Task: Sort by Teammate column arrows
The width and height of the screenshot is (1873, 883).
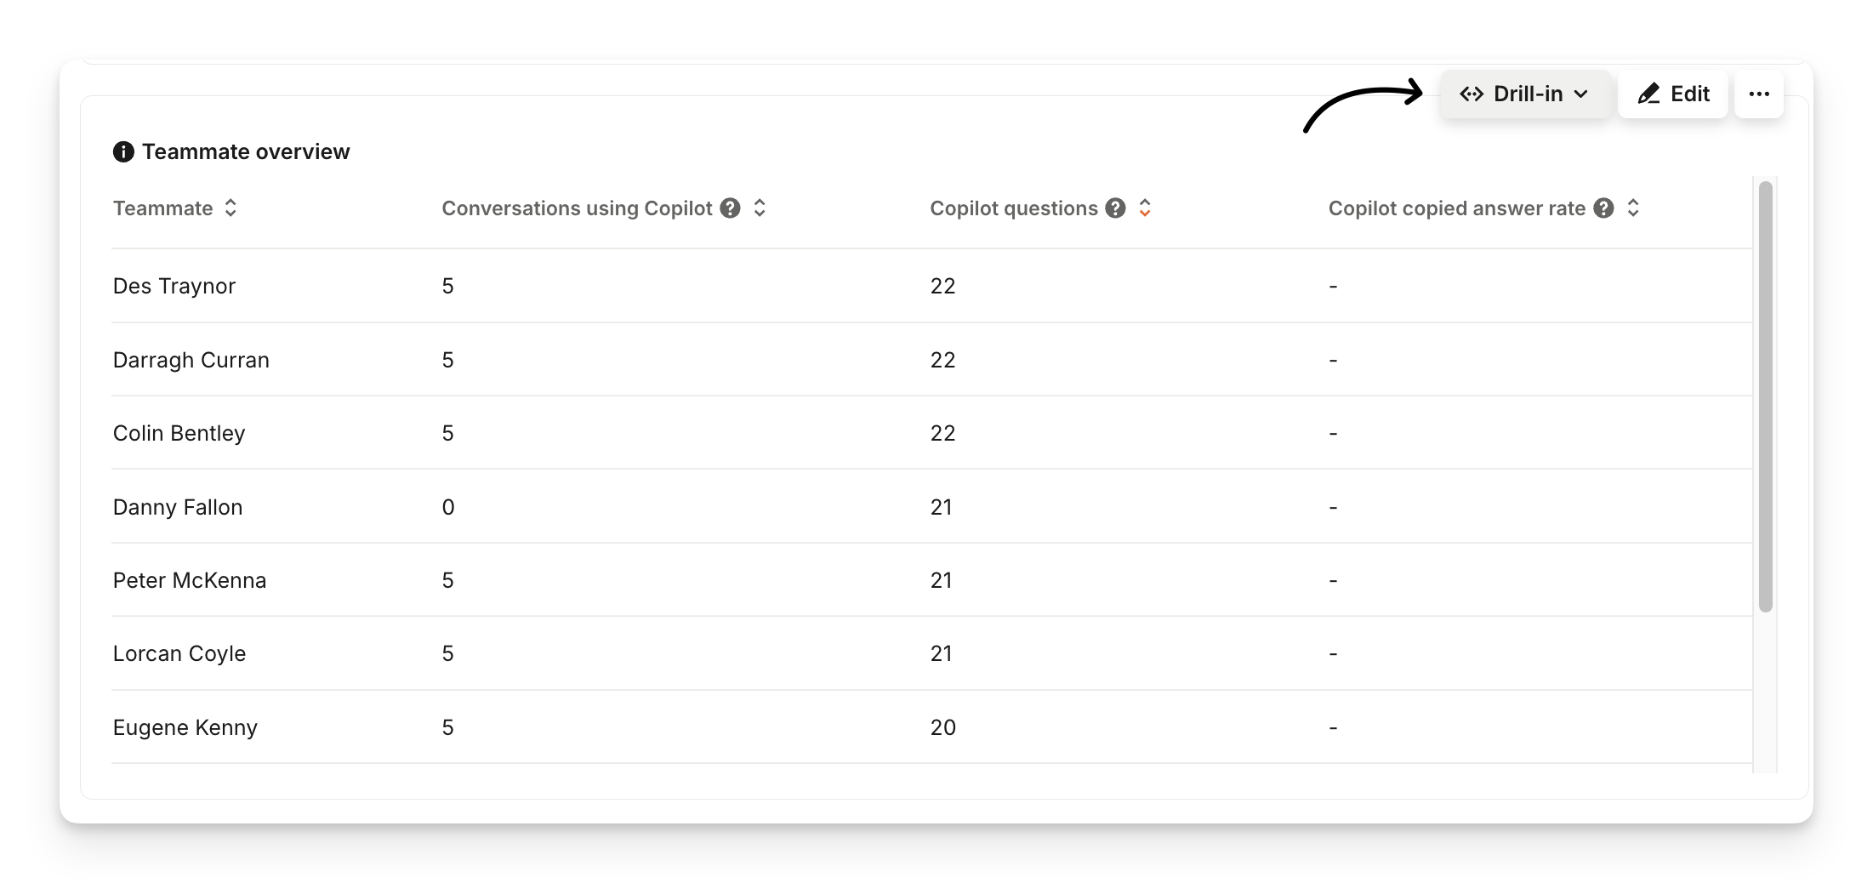Action: pos(231,208)
